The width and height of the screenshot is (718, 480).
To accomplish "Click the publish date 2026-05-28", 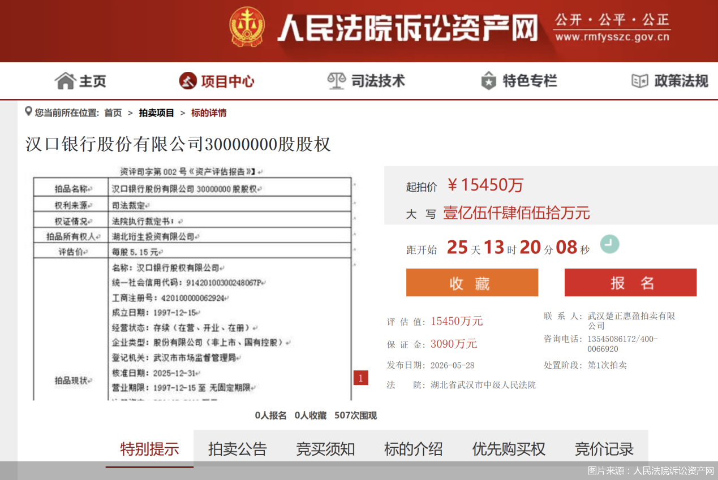I will [453, 365].
